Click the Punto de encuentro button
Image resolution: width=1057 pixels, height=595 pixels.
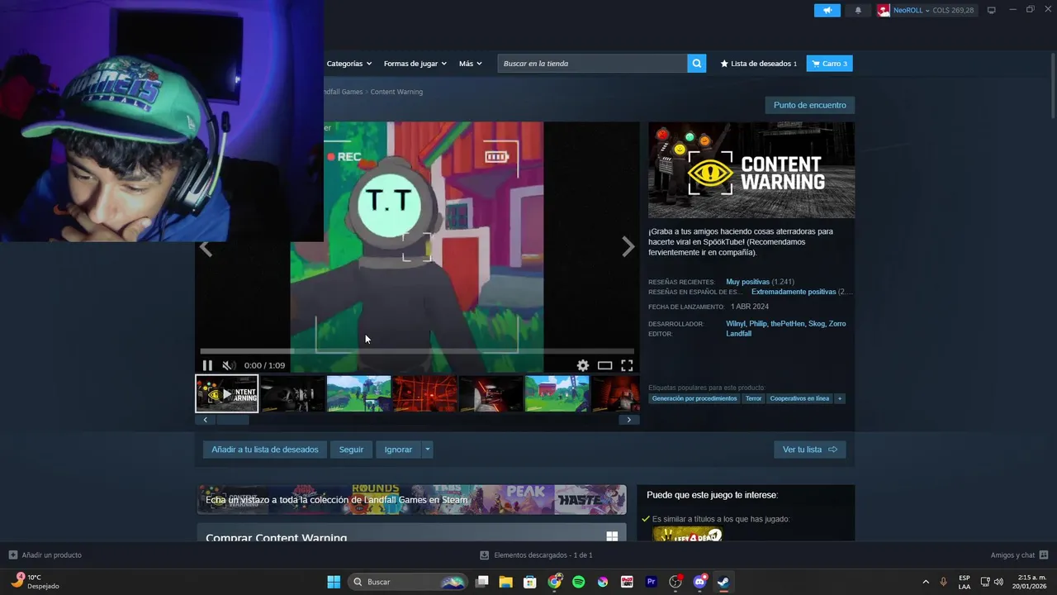(x=809, y=105)
